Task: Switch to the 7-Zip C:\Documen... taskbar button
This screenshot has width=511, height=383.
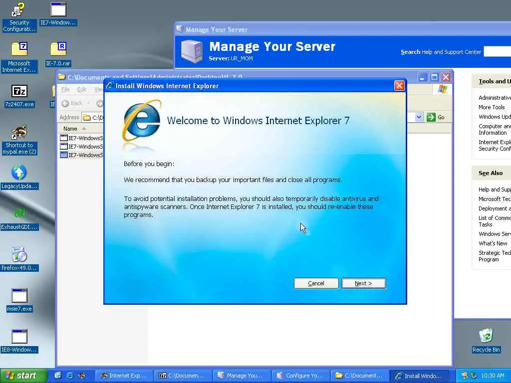Action: click(x=182, y=376)
